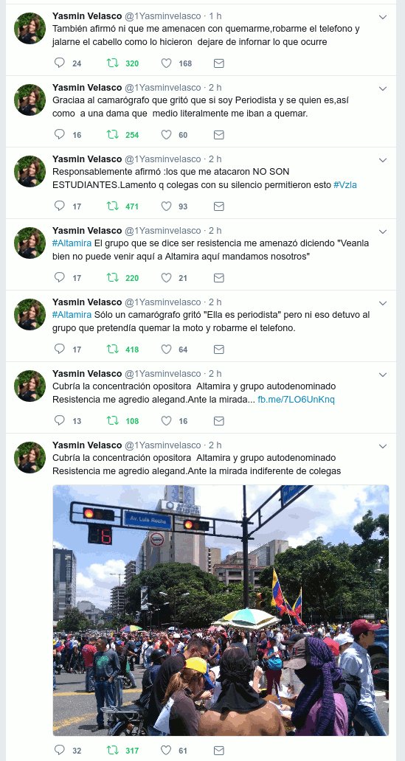Like the tweet with 168 likes
405x761 pixels.
click(x=166, y=63)
